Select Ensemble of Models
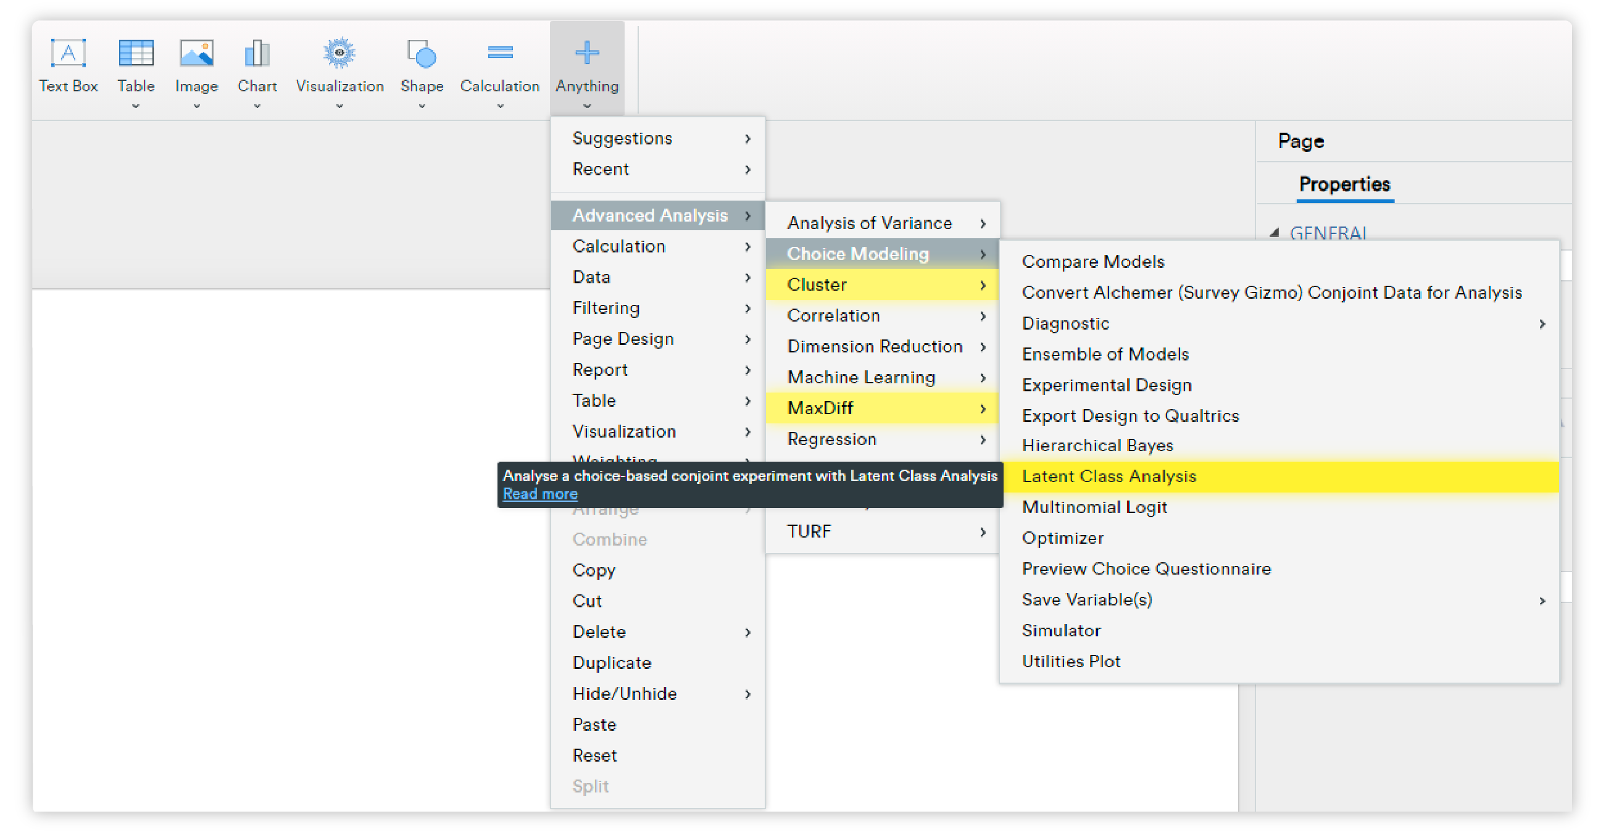1606x840 pixels. tap(1279, 355)
